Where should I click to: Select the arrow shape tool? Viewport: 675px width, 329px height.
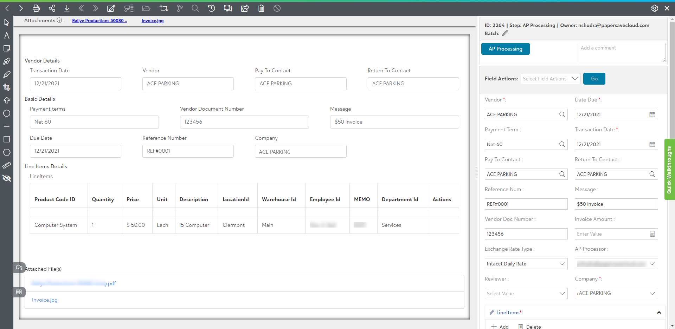[7, 100]
